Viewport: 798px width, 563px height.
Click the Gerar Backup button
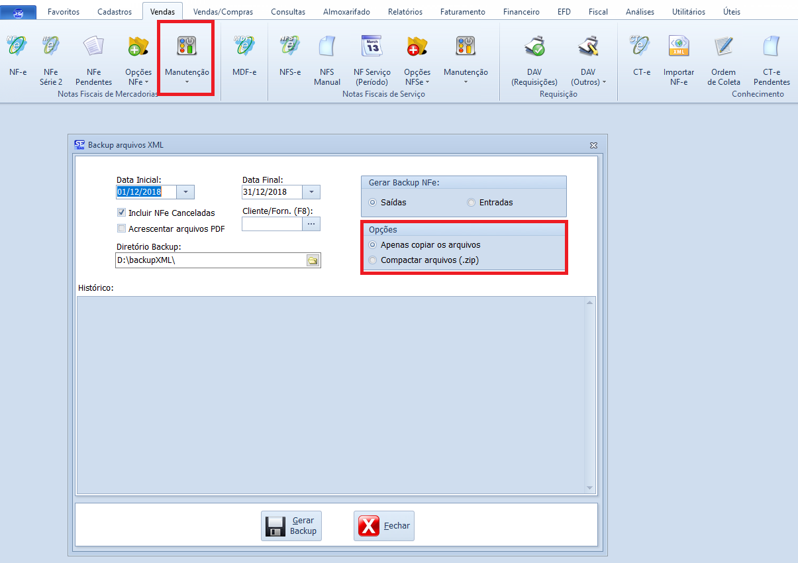[x=291, y=526]
